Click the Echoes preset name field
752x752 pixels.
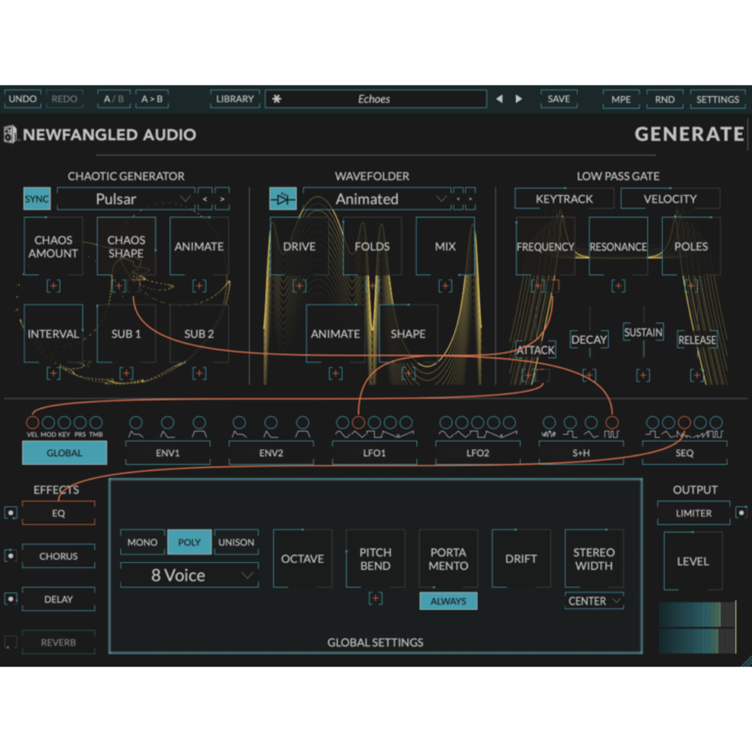coord(375,98)
